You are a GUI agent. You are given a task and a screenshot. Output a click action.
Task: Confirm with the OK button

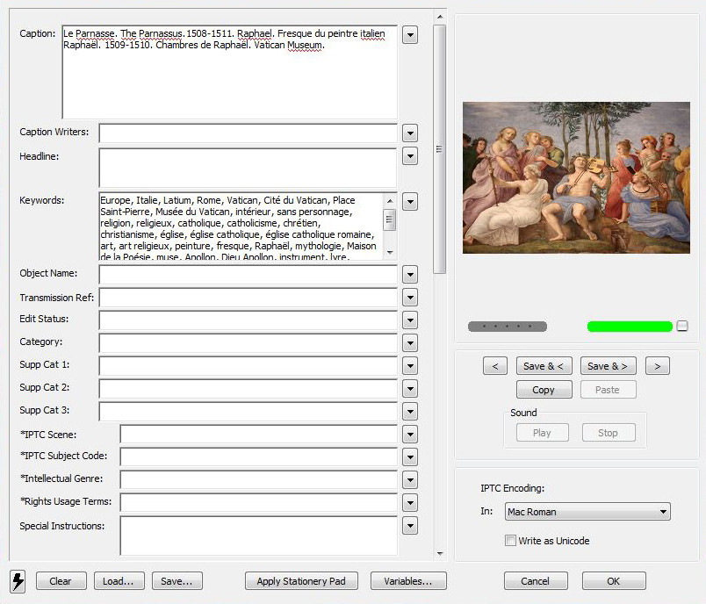614,581
